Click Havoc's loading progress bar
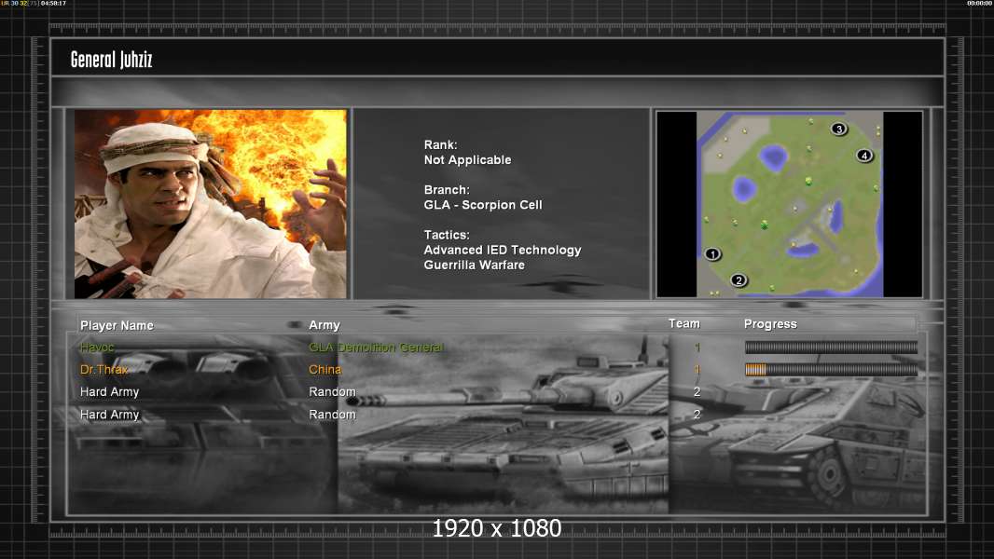 (830, 348)
